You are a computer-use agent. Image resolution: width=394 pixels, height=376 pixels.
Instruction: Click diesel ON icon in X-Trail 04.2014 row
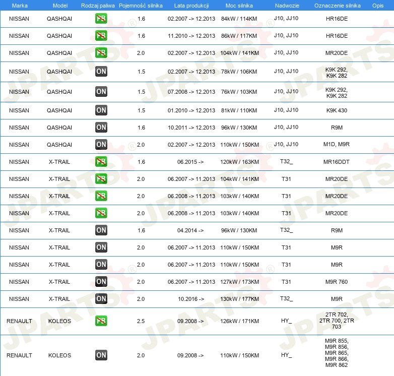[x=101, y=230]
